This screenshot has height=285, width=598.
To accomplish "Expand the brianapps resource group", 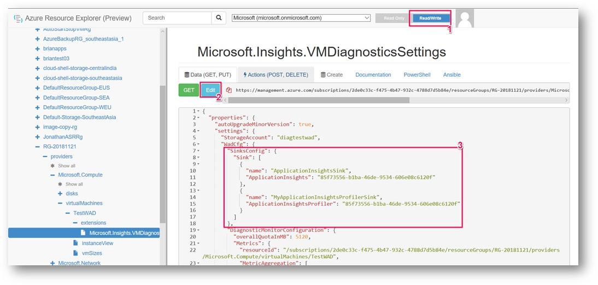I will coord(37,49).
